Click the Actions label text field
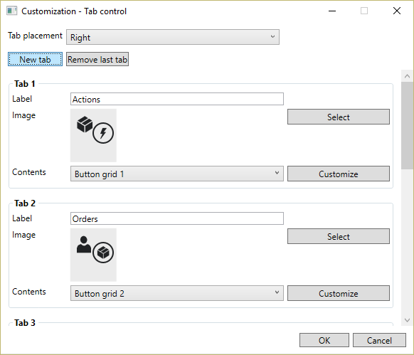The height and width of the screenshot is (355, 414). coord(177,99)
